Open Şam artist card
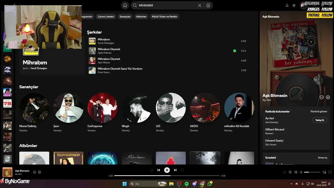Viewport: 334px width, 188px height. tap(68, 112)
